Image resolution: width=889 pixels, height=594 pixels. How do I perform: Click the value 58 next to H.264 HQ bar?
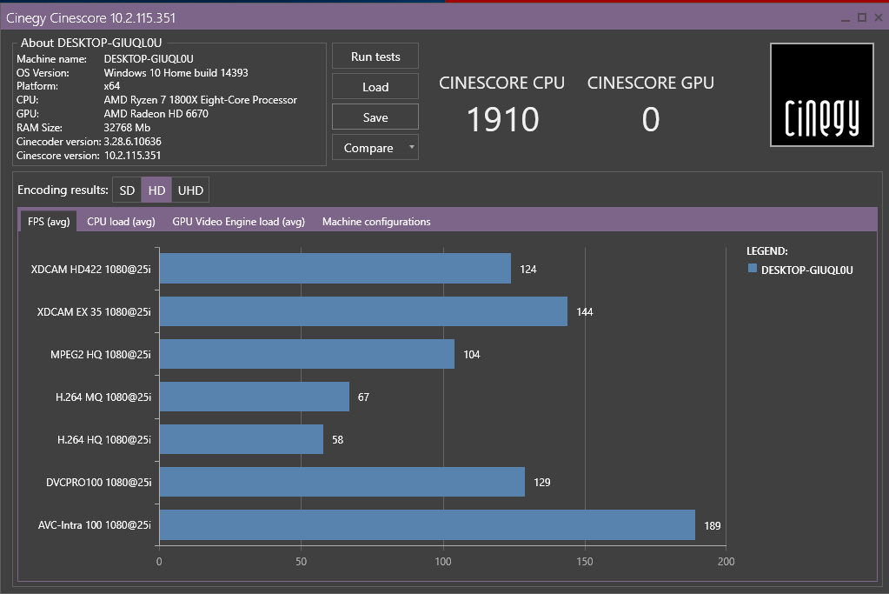337,440
